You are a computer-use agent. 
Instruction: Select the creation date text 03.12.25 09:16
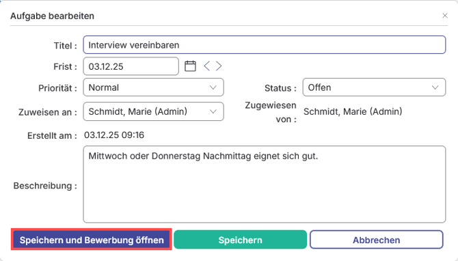(114, 135)
